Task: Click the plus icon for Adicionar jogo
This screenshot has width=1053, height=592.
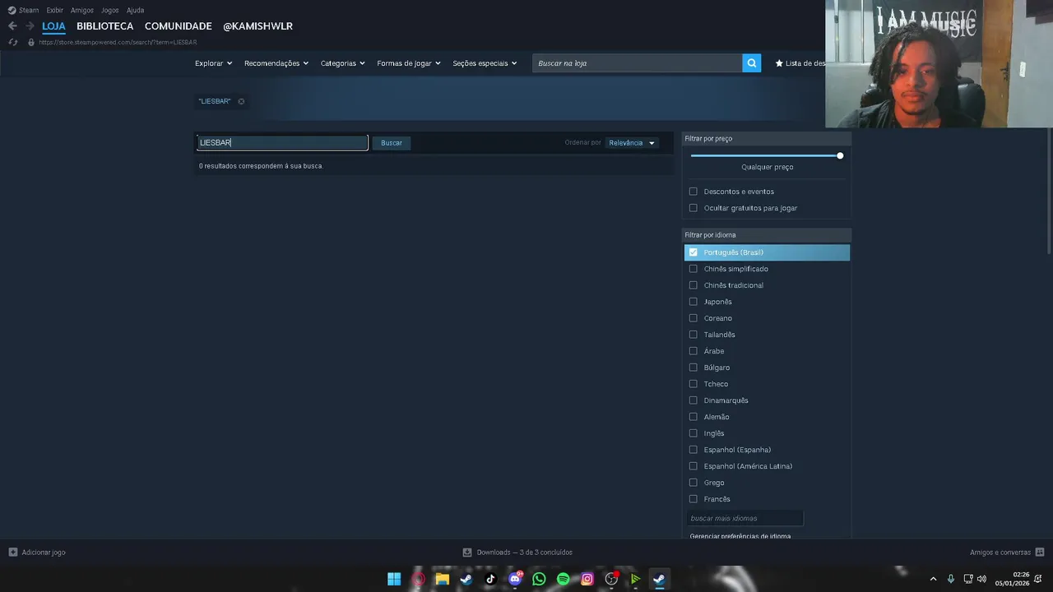Action: click(x=13, y=553)
